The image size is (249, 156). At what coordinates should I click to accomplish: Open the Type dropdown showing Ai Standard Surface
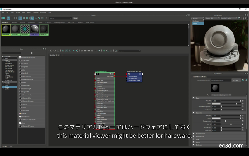tap(221, 95)
